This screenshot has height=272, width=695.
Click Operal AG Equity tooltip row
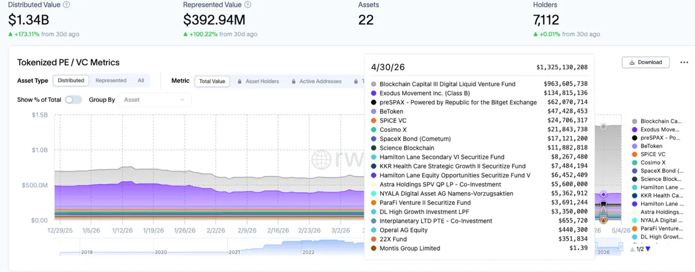click(480, 230)
